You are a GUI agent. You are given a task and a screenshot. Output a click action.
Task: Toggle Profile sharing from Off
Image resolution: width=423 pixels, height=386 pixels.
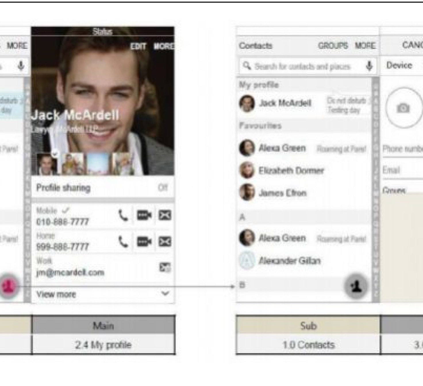[x=162, y=188]
